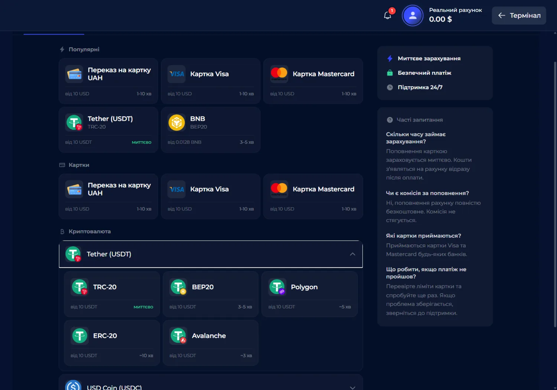Click the Миттєве зарахування lightning icon
The width and height of the screenshot is (557, 390).
(x=390, y=58)
